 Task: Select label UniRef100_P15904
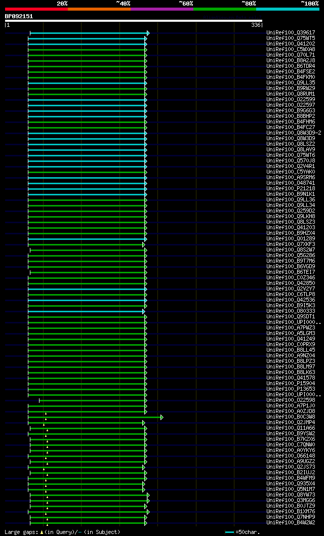(x=291, y=383)
